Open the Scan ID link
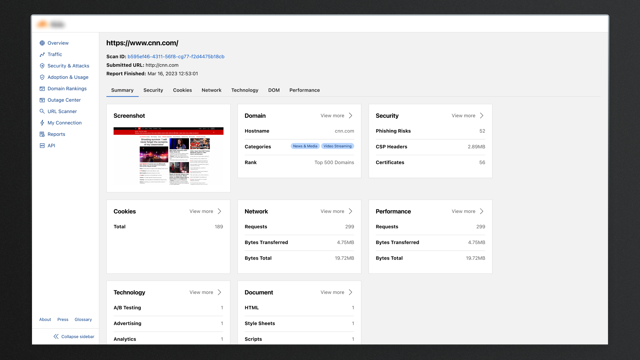Viewport: 640px width, 360px height. [x=176, y=57]
